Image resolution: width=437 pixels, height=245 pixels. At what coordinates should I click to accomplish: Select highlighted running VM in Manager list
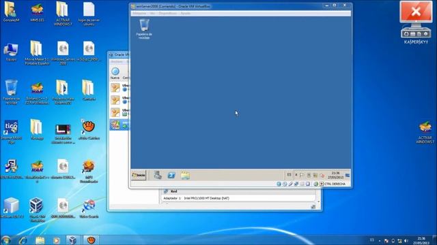click(119, 125)
